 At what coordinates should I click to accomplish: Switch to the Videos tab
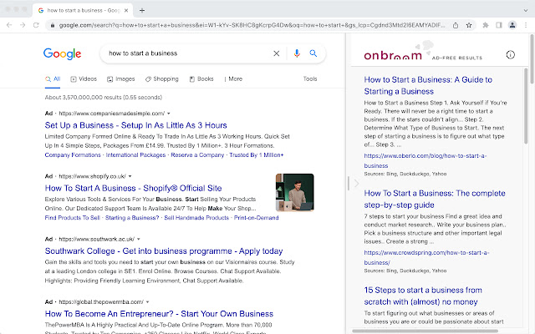point(84,79)
